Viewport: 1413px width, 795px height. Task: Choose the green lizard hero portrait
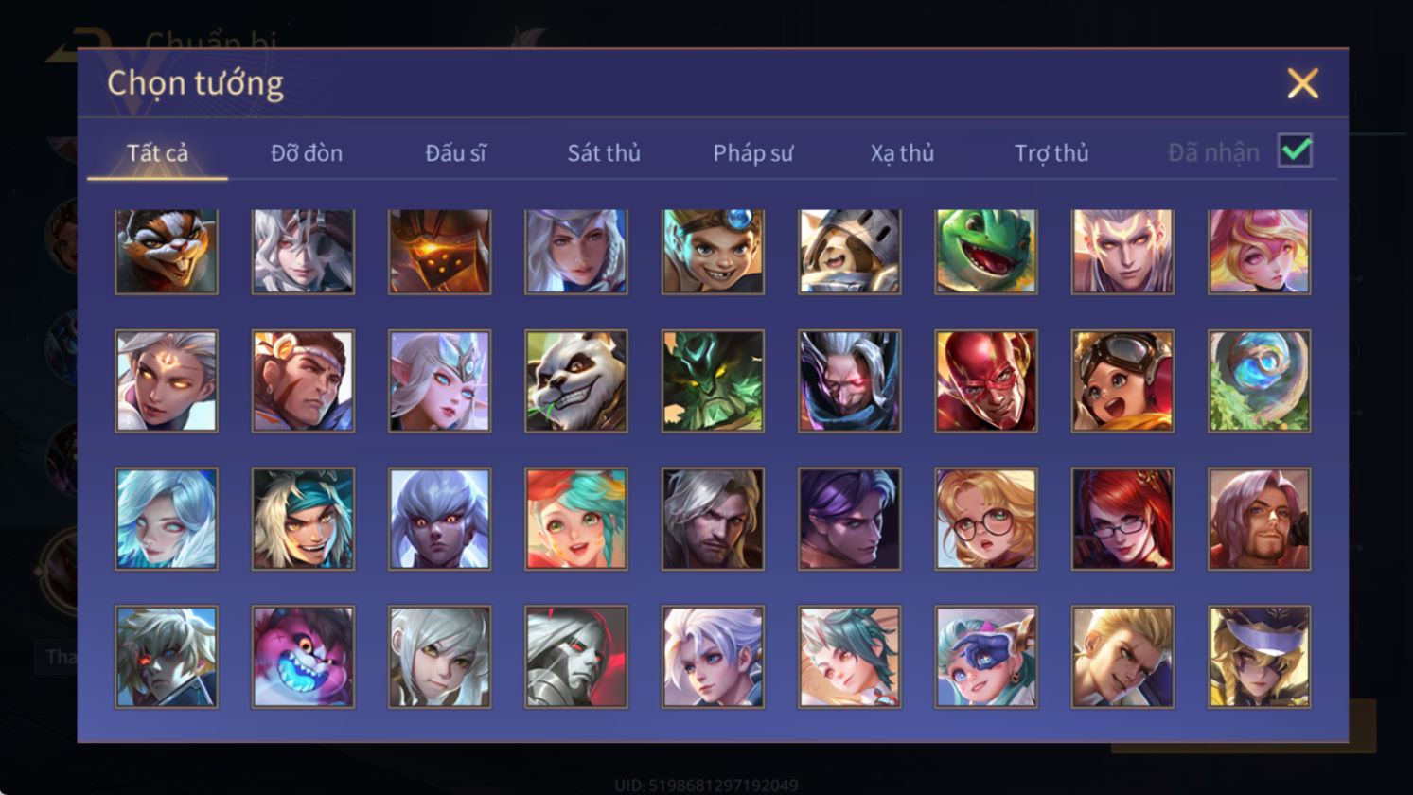coord(986,252)
